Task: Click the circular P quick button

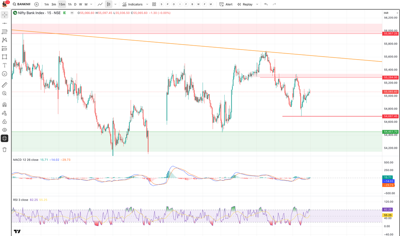Action: coord(168,4)
